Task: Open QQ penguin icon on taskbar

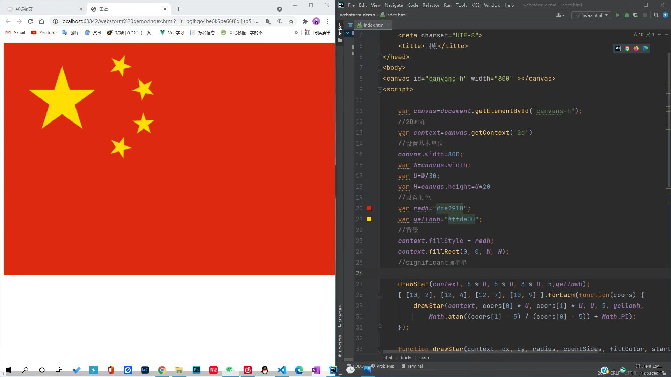Action: coord(265,370)
